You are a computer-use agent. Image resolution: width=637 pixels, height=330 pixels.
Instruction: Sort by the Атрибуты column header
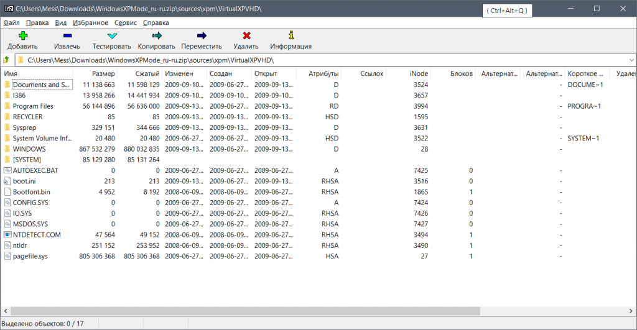pyautogui.click(x=323, y=74)
